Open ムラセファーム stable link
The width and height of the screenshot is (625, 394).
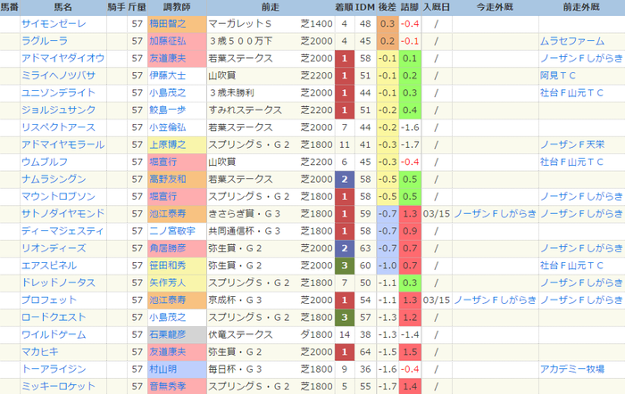coord(572,41)
